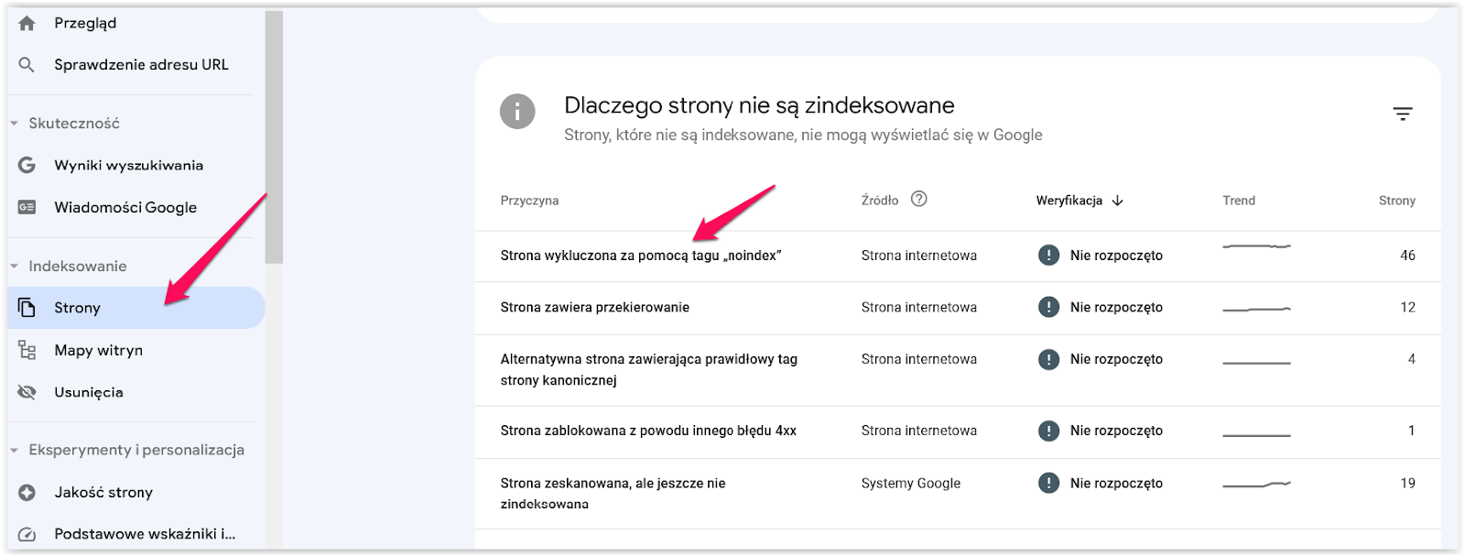Open row Strona wykluczona za pomocą tagu noindex
The width and height of the screenshot is (1465, 556).
click(958, 256)
